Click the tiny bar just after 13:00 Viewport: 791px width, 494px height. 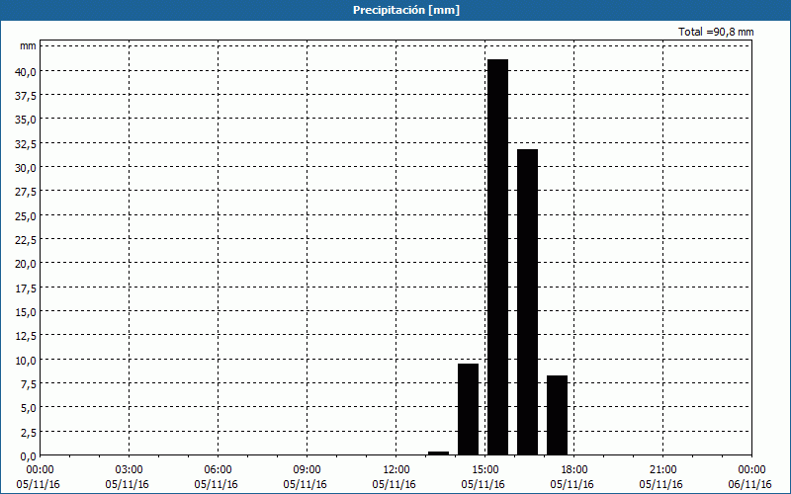point(438,453)
